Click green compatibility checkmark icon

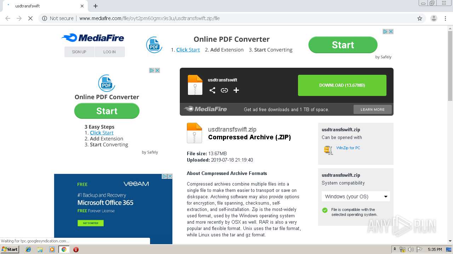pyautogui.click(x=325, y=210)
